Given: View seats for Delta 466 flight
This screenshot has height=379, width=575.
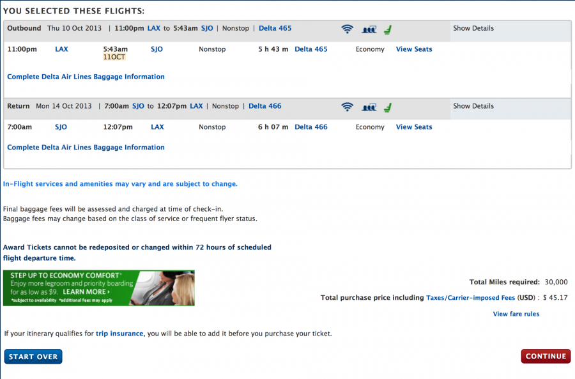Looking at the screenshot, I should 414,127.
